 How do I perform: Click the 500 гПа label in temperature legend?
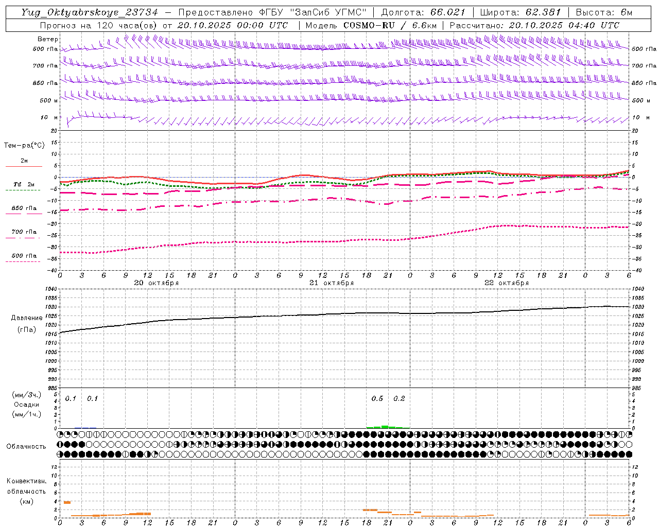(24, 256)
